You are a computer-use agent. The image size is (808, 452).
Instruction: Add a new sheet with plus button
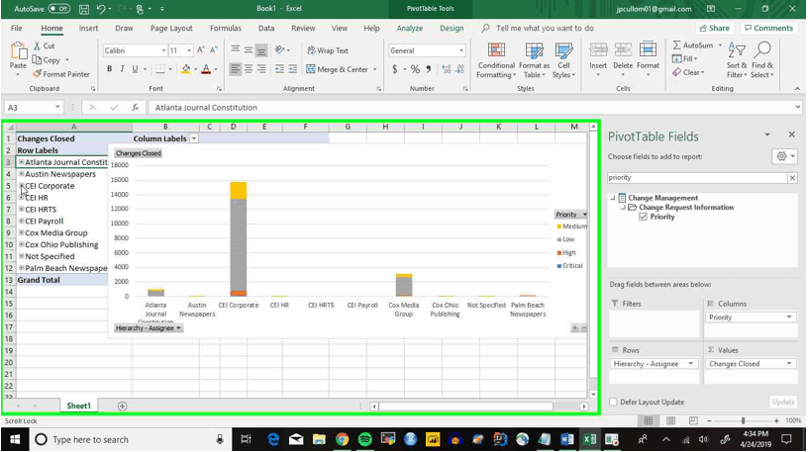pyautogui.click(x=122, y=407)
